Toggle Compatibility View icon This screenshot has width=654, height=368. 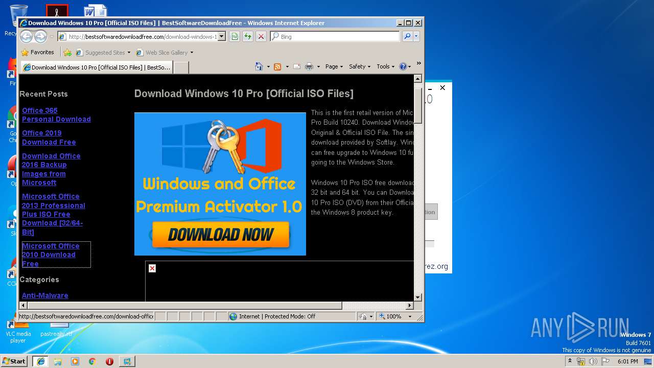(235, 36)
